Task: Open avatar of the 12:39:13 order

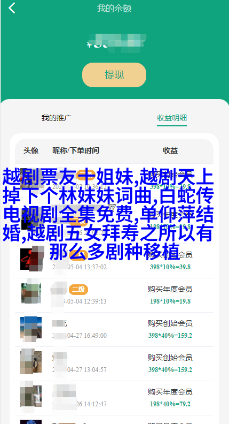Action: (31, 293)
